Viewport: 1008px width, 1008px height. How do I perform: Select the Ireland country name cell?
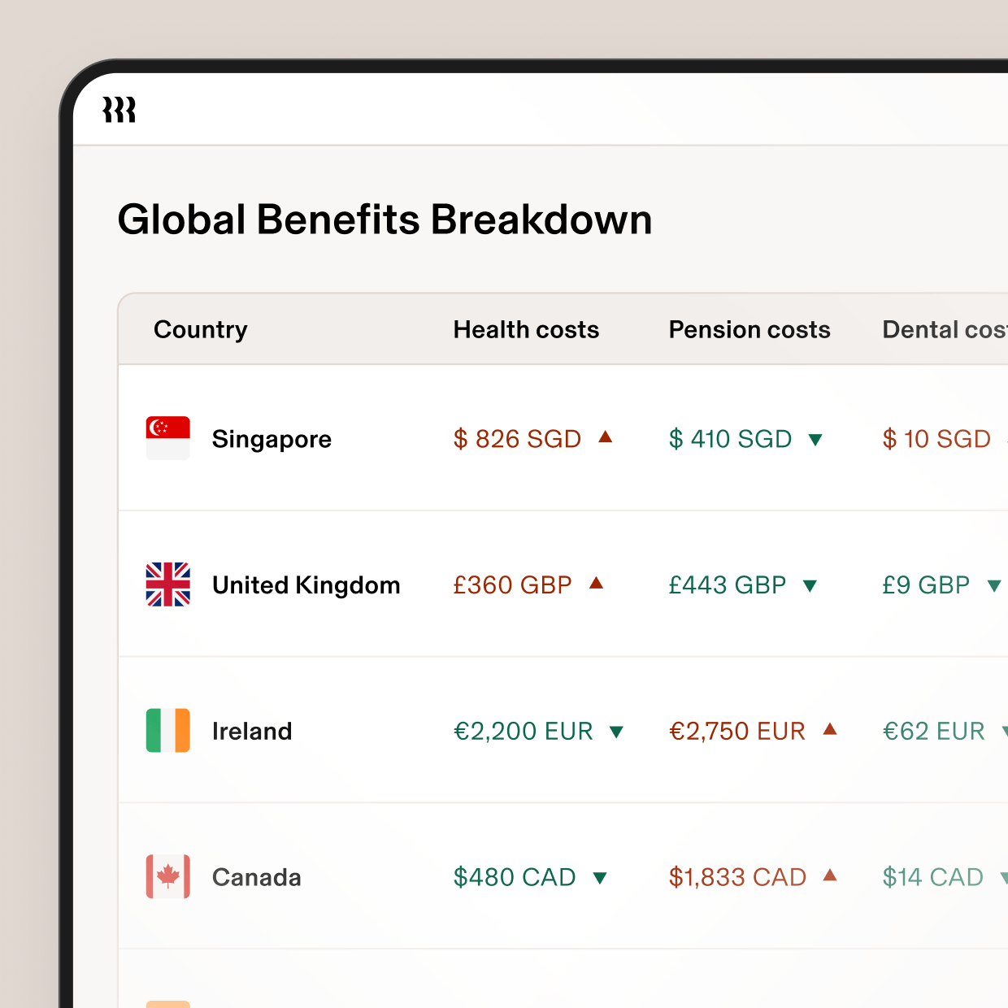(252, 731)
